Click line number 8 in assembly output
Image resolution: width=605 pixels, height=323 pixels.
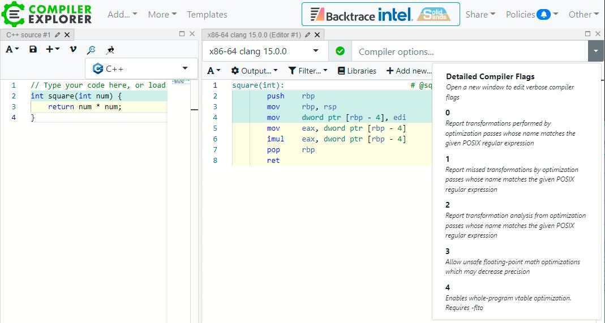[x=215, y=161]
